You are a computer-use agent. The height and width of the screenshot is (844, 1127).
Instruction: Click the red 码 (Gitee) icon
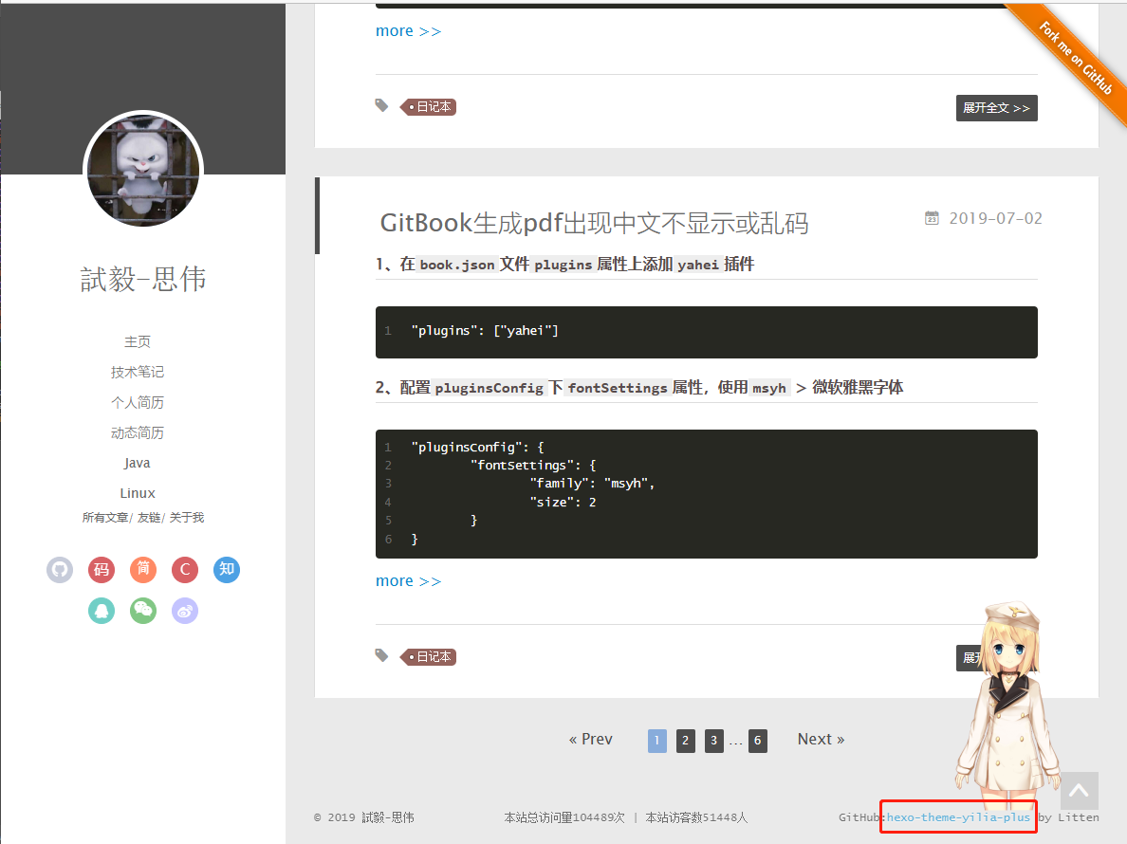click(102, 570)
